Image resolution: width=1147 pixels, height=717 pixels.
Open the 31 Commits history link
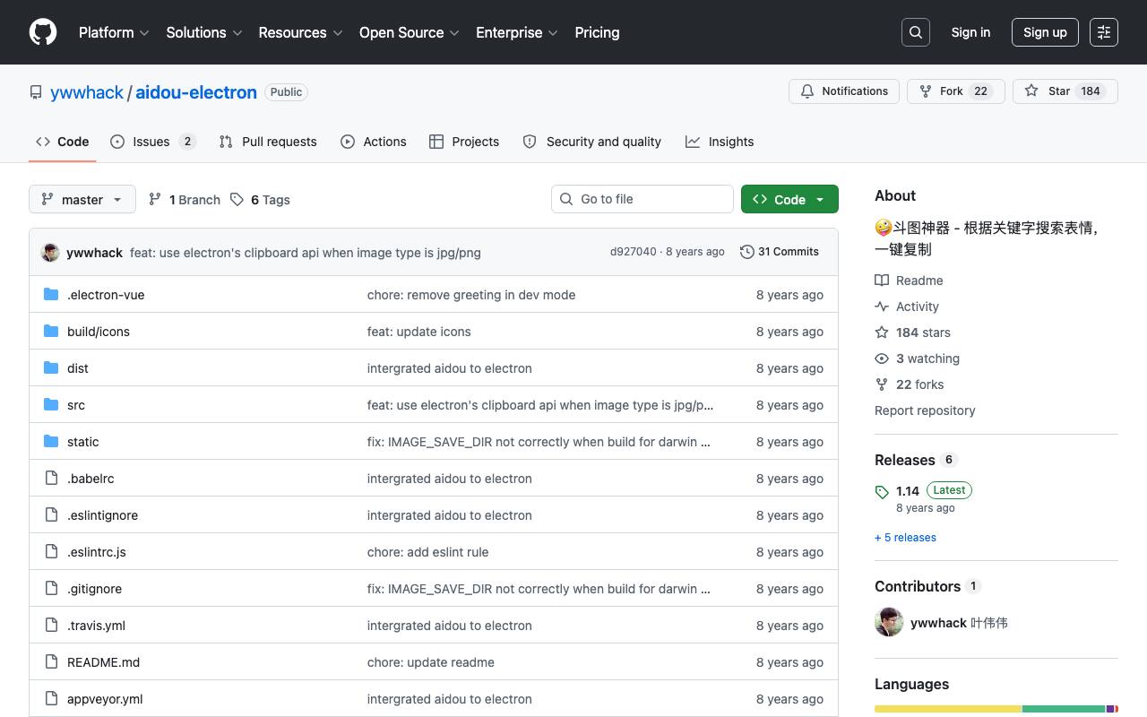click(780, 252)
